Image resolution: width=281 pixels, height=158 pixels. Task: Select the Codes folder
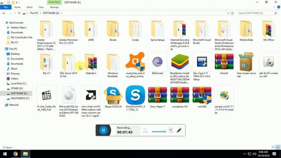point(135,31)
